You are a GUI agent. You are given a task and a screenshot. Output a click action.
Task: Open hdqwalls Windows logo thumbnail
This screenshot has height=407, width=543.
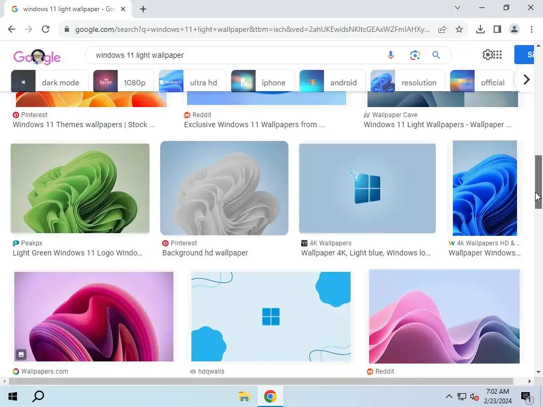[271, 317]
